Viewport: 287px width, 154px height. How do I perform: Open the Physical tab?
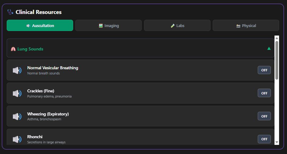pyautogui.click(x=246, y=26)
